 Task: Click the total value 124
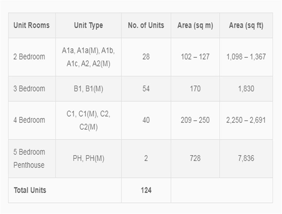coord(146,190)
